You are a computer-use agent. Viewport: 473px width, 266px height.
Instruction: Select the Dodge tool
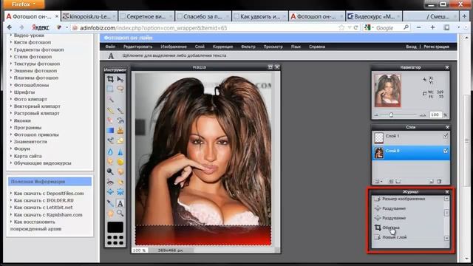[x=110, y=171]
